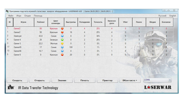
Task: Click the window close button
Action: click(174, 10)
